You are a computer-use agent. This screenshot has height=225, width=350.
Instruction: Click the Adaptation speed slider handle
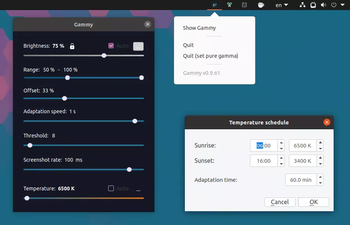pyautogui.click(x=135, y=121)
